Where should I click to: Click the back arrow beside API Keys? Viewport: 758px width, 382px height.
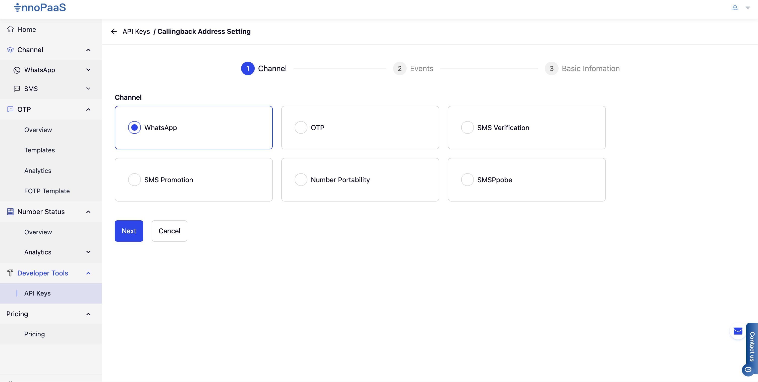pos(114,31)
